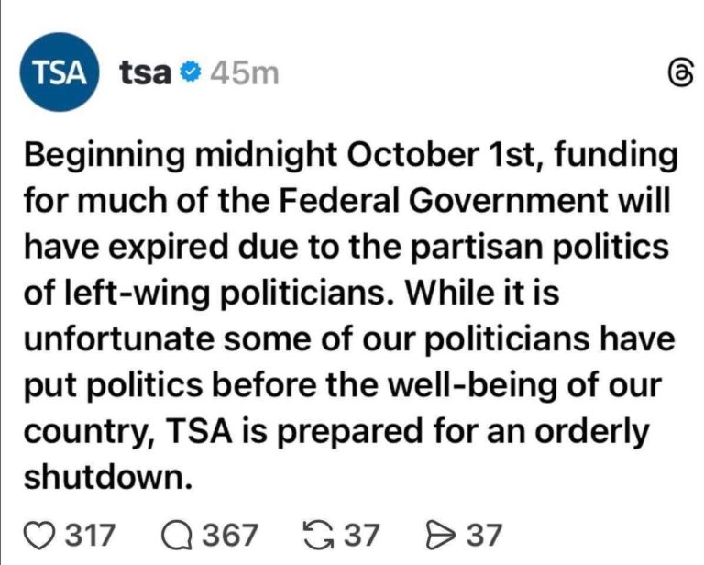Open the tsa username profile link
This screenshot has width=704, height=565.
pyautogui.click(x=146, y=73)
